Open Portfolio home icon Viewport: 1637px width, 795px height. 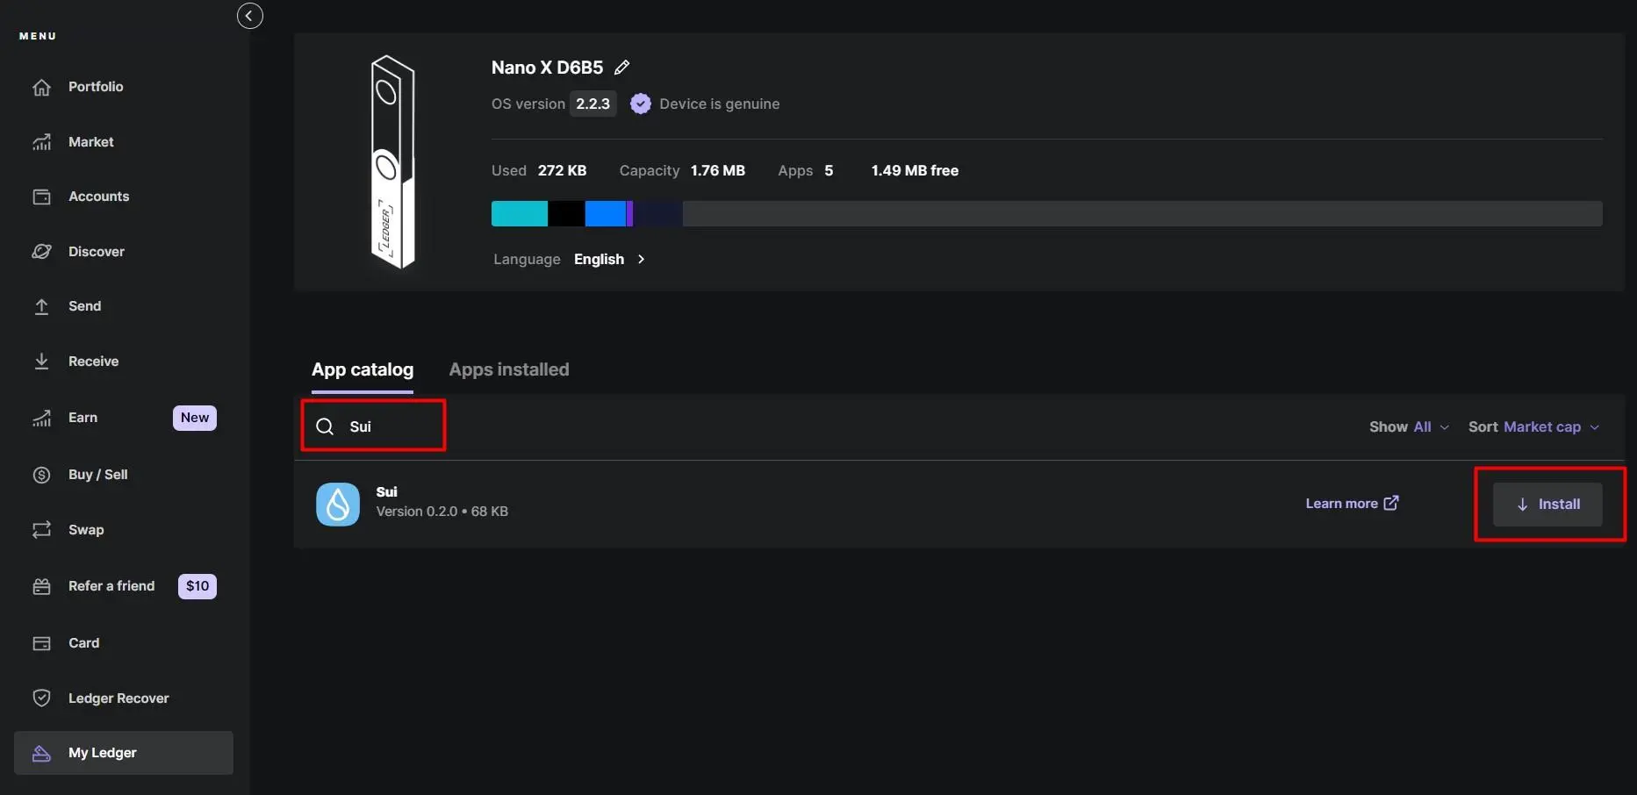tap(41, 87)
